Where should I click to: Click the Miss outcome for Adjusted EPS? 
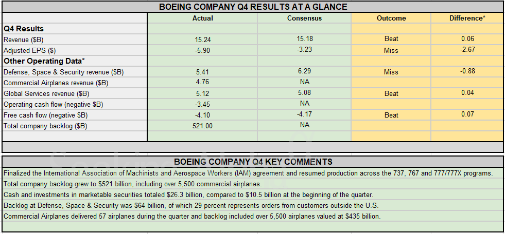(391, 50)
